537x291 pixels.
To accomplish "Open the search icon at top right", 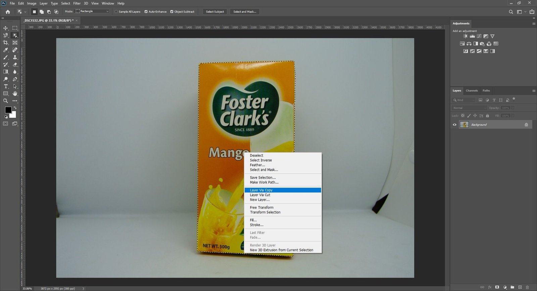I will click(x=511, y=12).
